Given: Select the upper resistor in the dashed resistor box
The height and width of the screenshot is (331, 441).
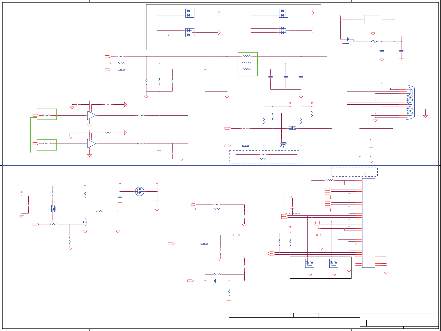Looking at the screenshot, I should tap(263, 154).
